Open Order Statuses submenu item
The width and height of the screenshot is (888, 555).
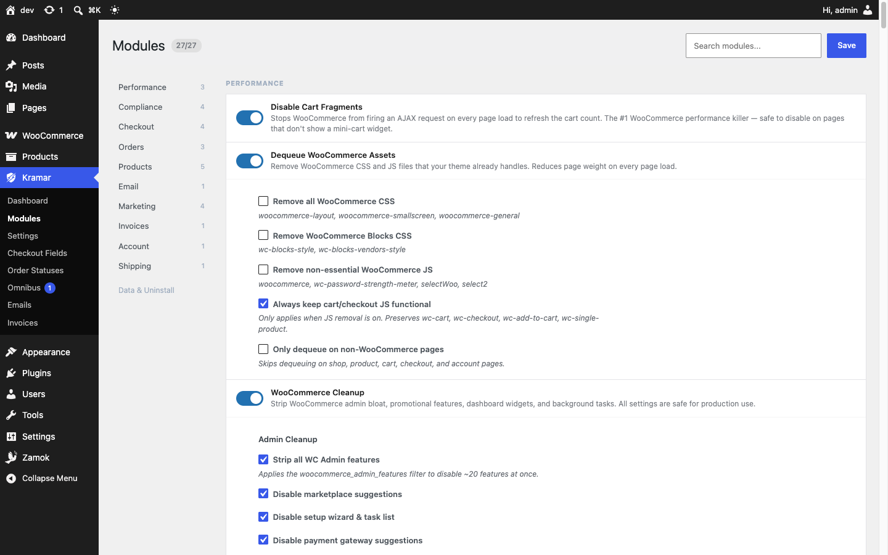[35, 271]
